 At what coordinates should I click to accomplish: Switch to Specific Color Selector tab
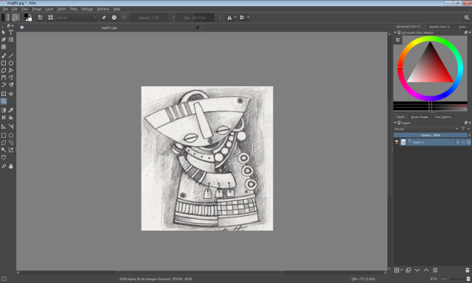pyautogui.click(x=440, y=27)
